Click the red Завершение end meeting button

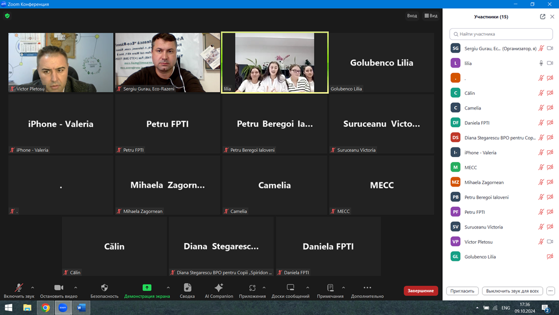(x=420, y=290)
